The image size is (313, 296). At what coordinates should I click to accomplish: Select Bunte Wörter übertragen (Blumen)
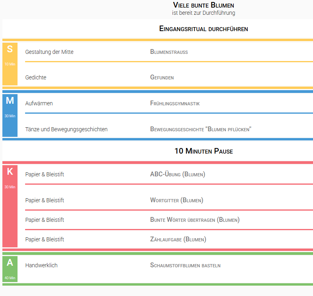click(195, 220)
